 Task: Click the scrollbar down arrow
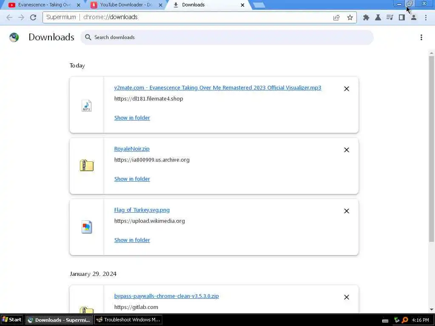(x=432, y=309)
